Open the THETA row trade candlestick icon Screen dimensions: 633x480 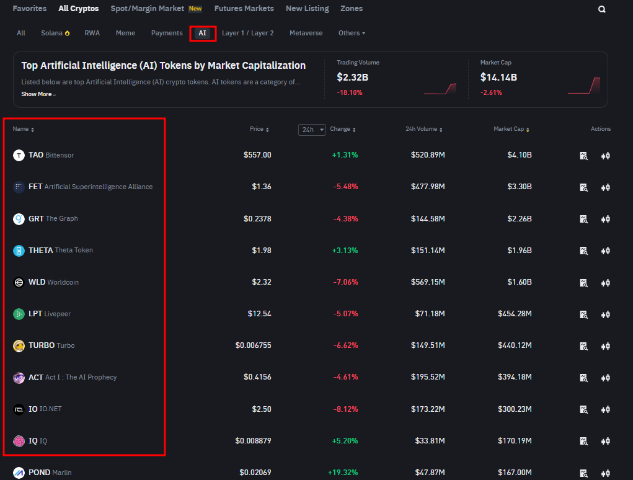tap(606, 251)
